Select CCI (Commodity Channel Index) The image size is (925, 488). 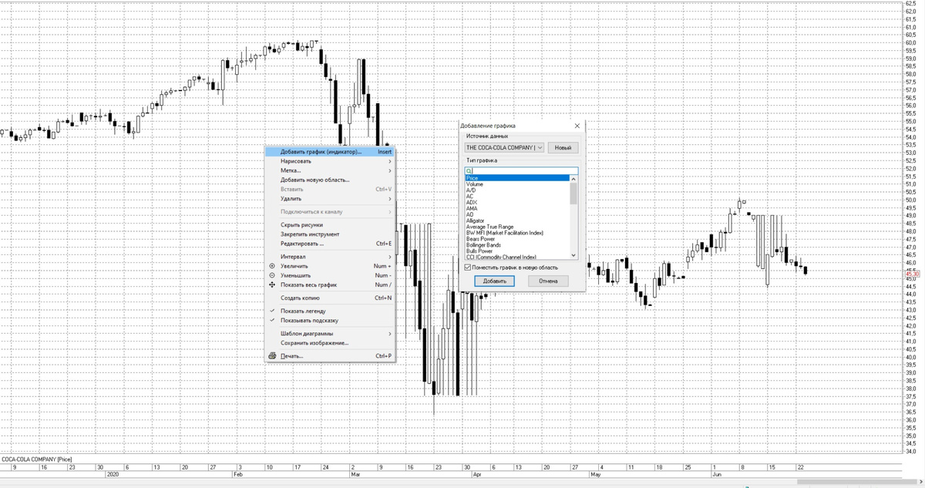[517, 257]
